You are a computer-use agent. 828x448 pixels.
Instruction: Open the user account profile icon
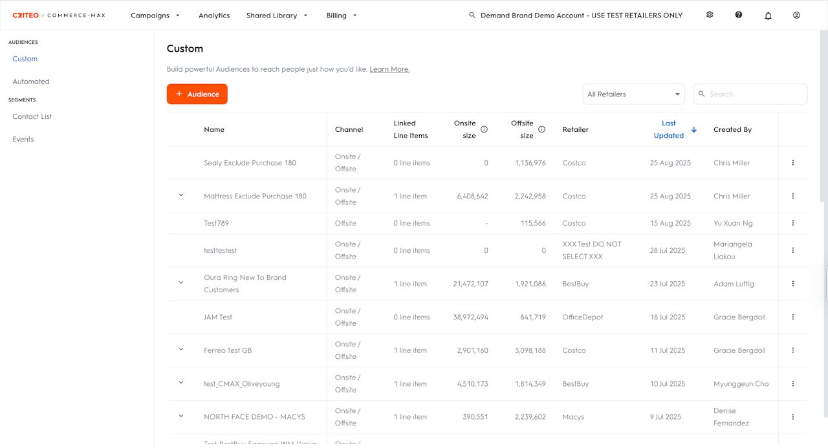(796, 15)
